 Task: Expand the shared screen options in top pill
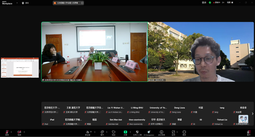[x=82, y=3]
